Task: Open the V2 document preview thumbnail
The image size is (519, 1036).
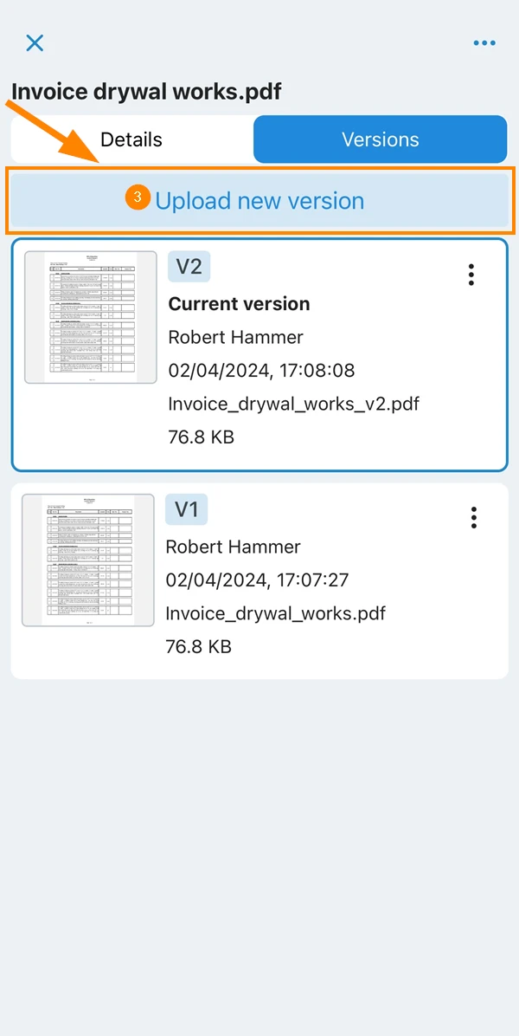Action: point(91,317)
